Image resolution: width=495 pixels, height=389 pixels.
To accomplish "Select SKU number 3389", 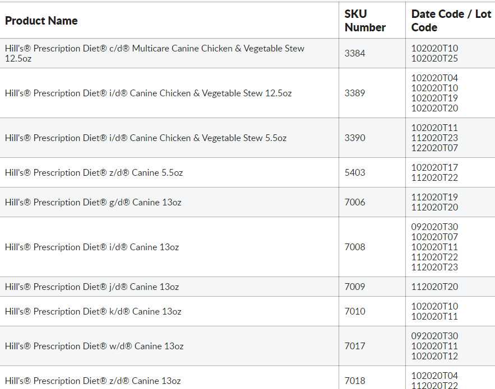I will [355, 93].
